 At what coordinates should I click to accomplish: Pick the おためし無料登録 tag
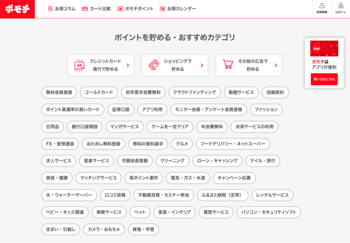click(x=103, y=144)
